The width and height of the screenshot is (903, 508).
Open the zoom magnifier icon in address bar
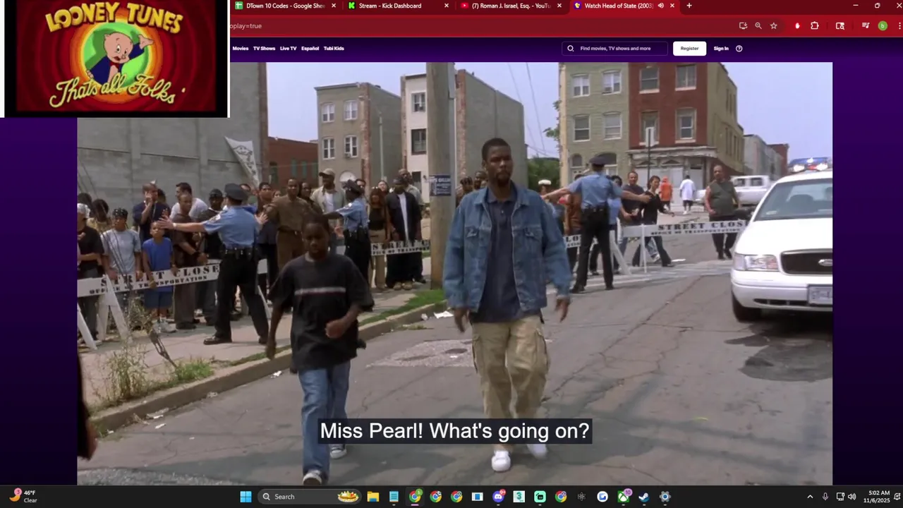(758, 25)
